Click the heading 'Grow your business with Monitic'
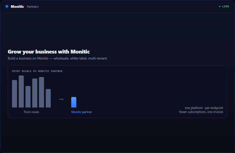Viewport: 235px width, 153px height. (49, 52)
